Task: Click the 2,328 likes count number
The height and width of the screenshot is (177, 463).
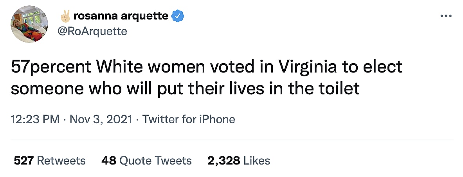Action: click(224, 160)
